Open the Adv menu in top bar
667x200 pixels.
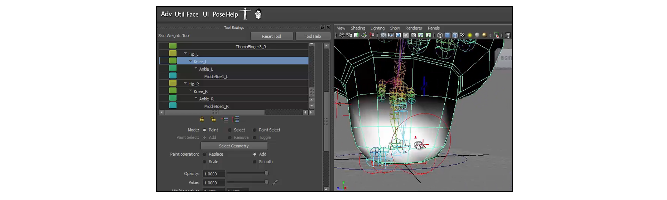click(x=166, y=14)
